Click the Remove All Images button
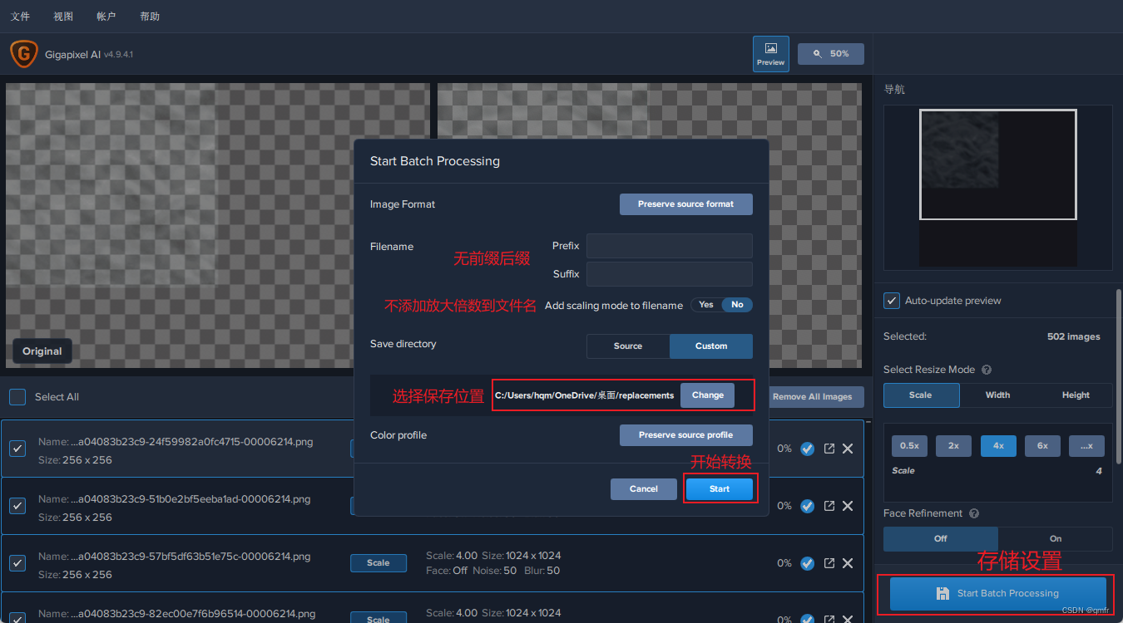 (x=814, y=397)
